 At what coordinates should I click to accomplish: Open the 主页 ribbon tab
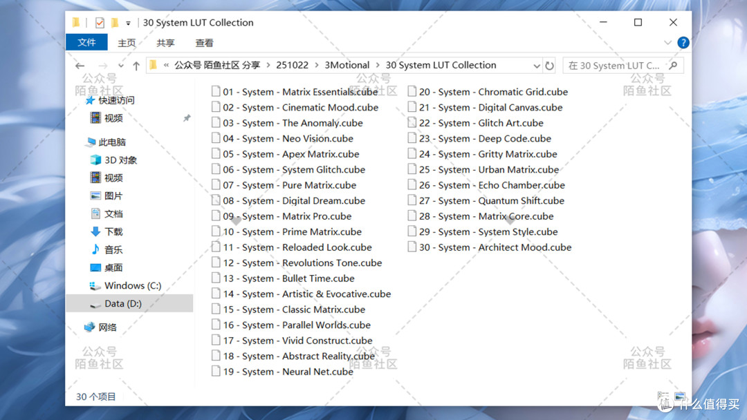pyautogui.click(x=127, y=43)
